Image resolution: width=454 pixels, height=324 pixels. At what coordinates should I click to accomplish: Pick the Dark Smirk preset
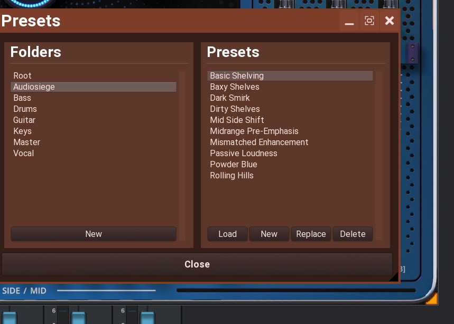coord(230,98)
